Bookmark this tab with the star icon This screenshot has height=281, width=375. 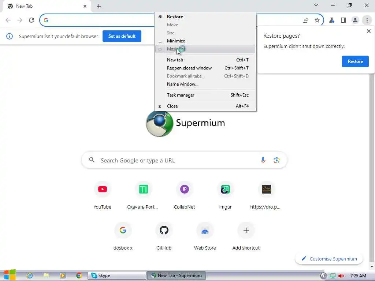tap(317, 20)
